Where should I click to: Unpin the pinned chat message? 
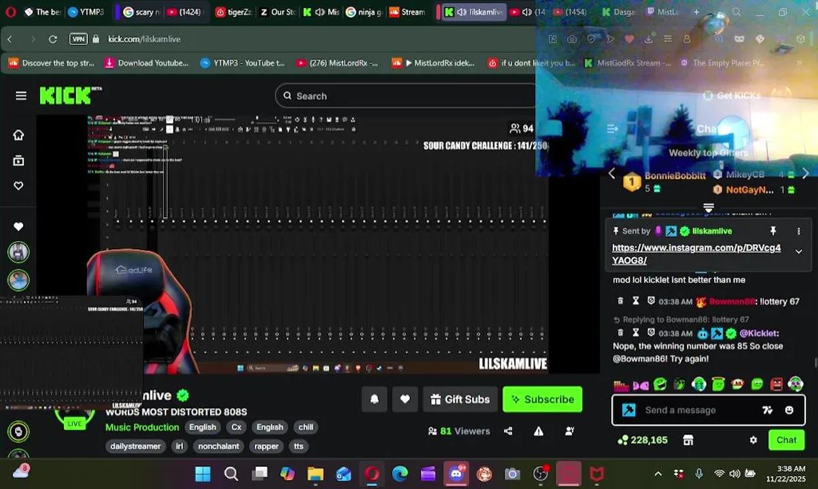click(772, 231)
